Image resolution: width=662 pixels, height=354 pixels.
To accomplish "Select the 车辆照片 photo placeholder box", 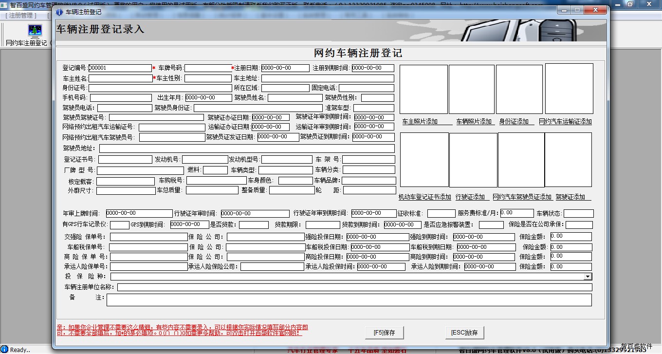I will (472, 90).
